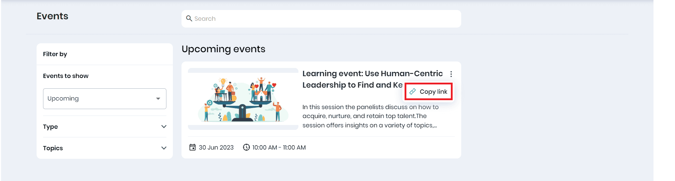The height and width of the screenshot is (181, 675).
Task: Click the magnifier icon in search bar
Action: coord(189,19)
